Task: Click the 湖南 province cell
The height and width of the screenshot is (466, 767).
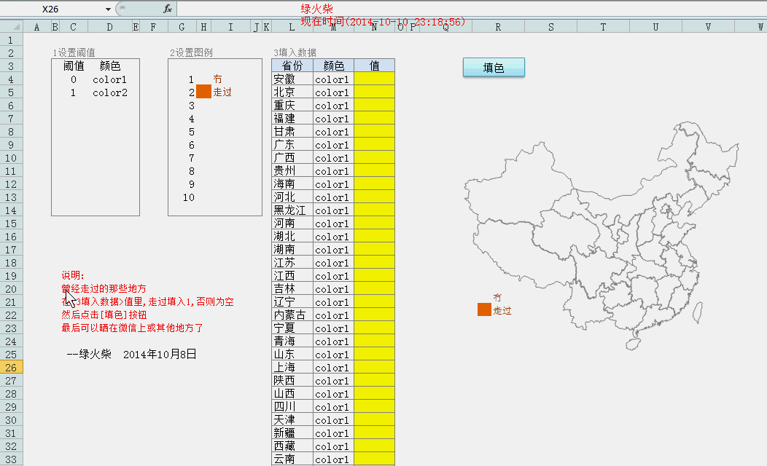Action: coord(292,249)
